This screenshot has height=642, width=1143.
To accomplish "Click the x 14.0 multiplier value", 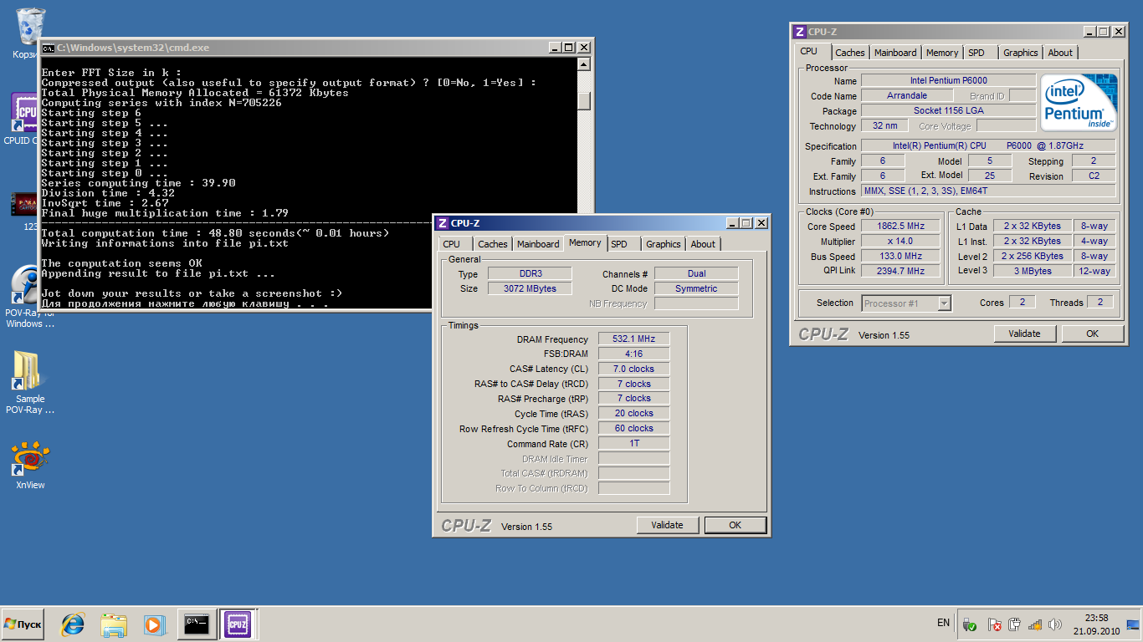I will (x=900, y=242).
